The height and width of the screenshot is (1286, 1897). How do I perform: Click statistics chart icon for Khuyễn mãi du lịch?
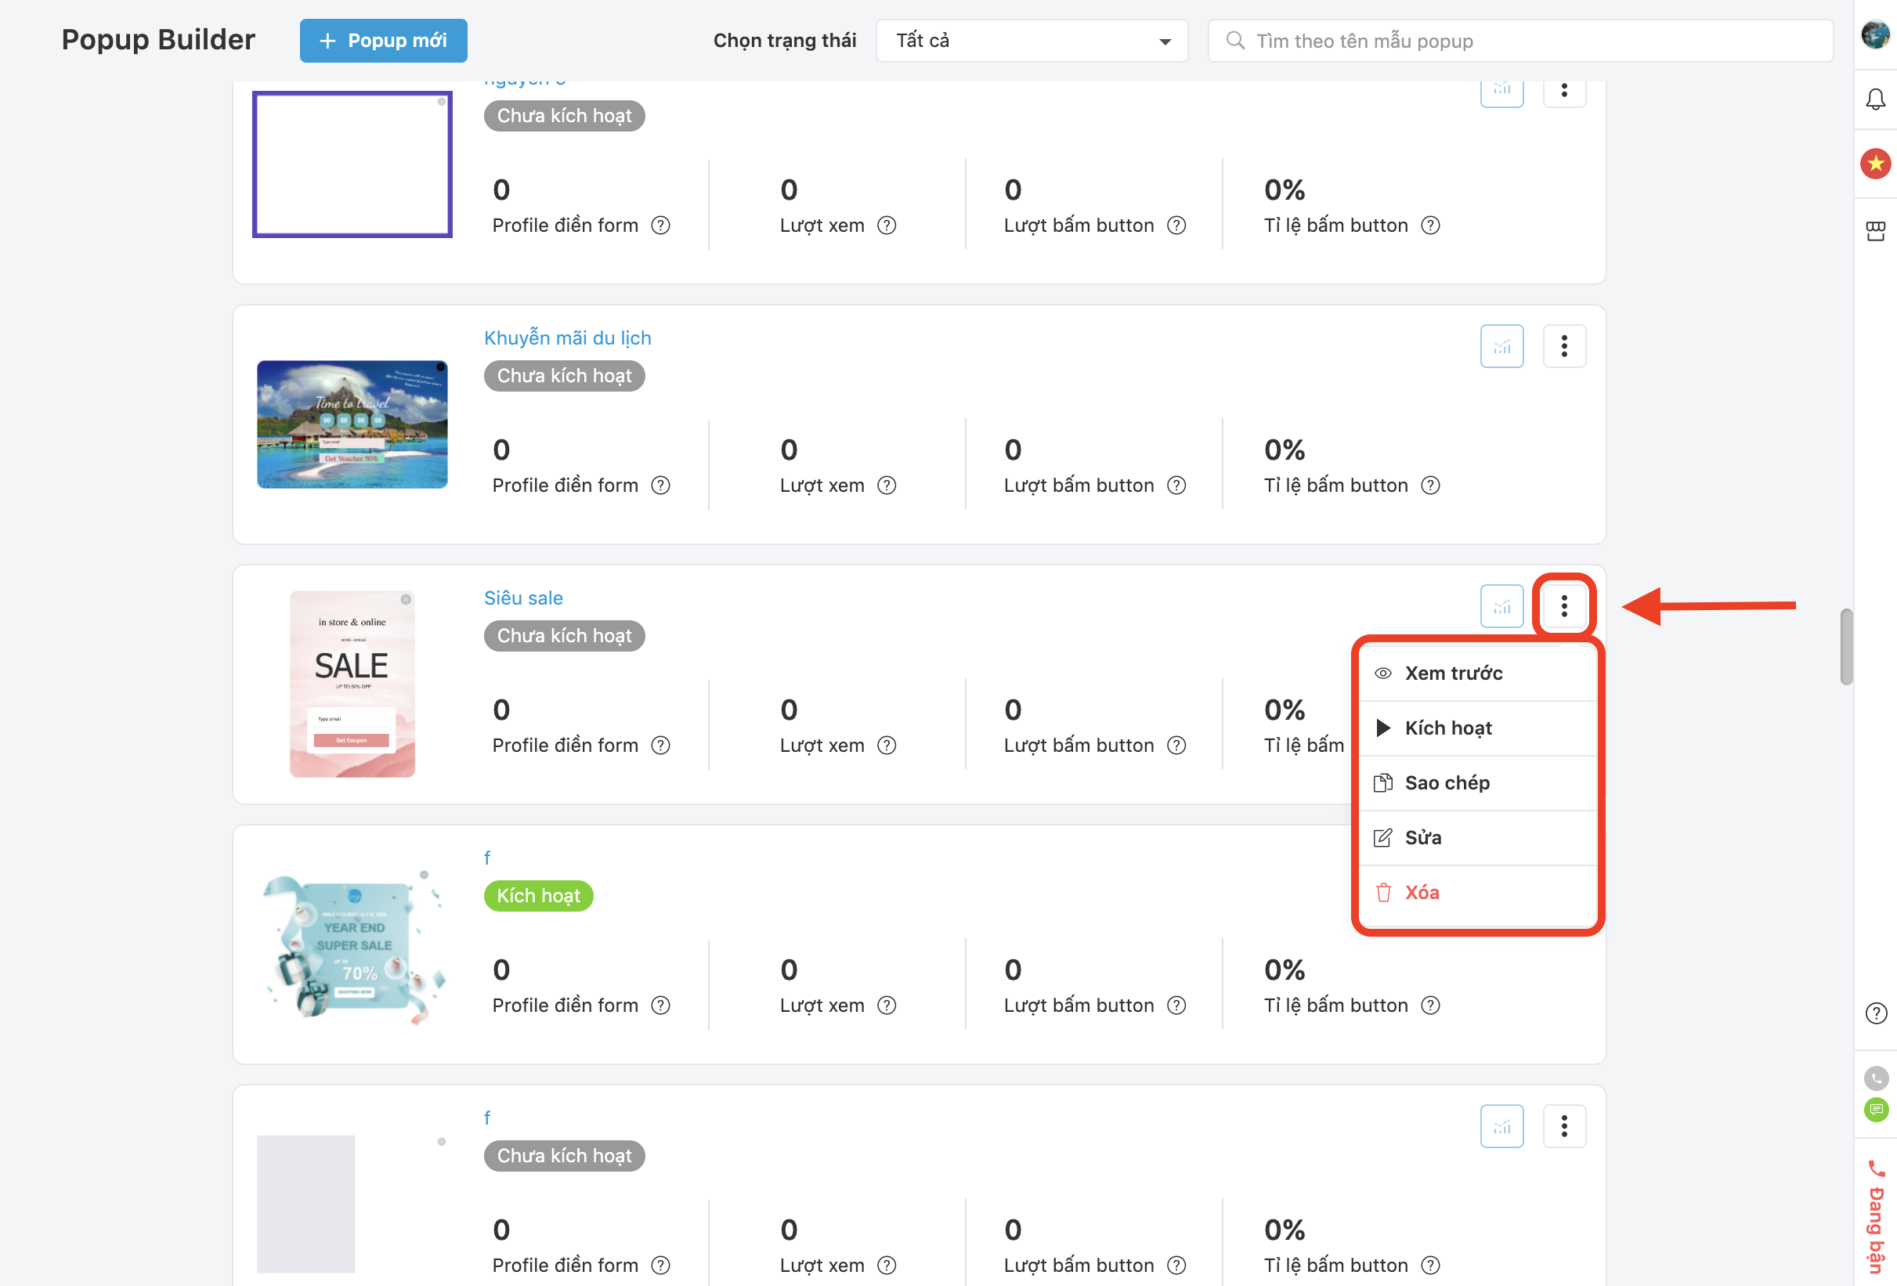pyautogui.click(x=1501, y=347)
